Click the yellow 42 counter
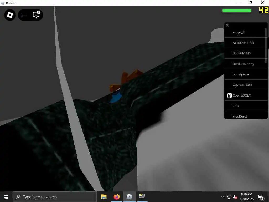269x202 pixels. (264, 10)
